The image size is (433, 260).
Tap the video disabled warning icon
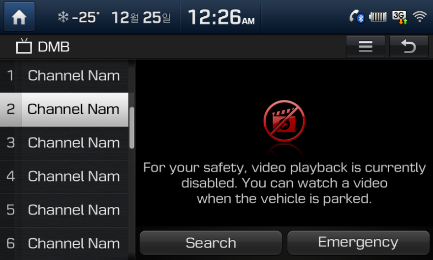(x=284, y=121)
